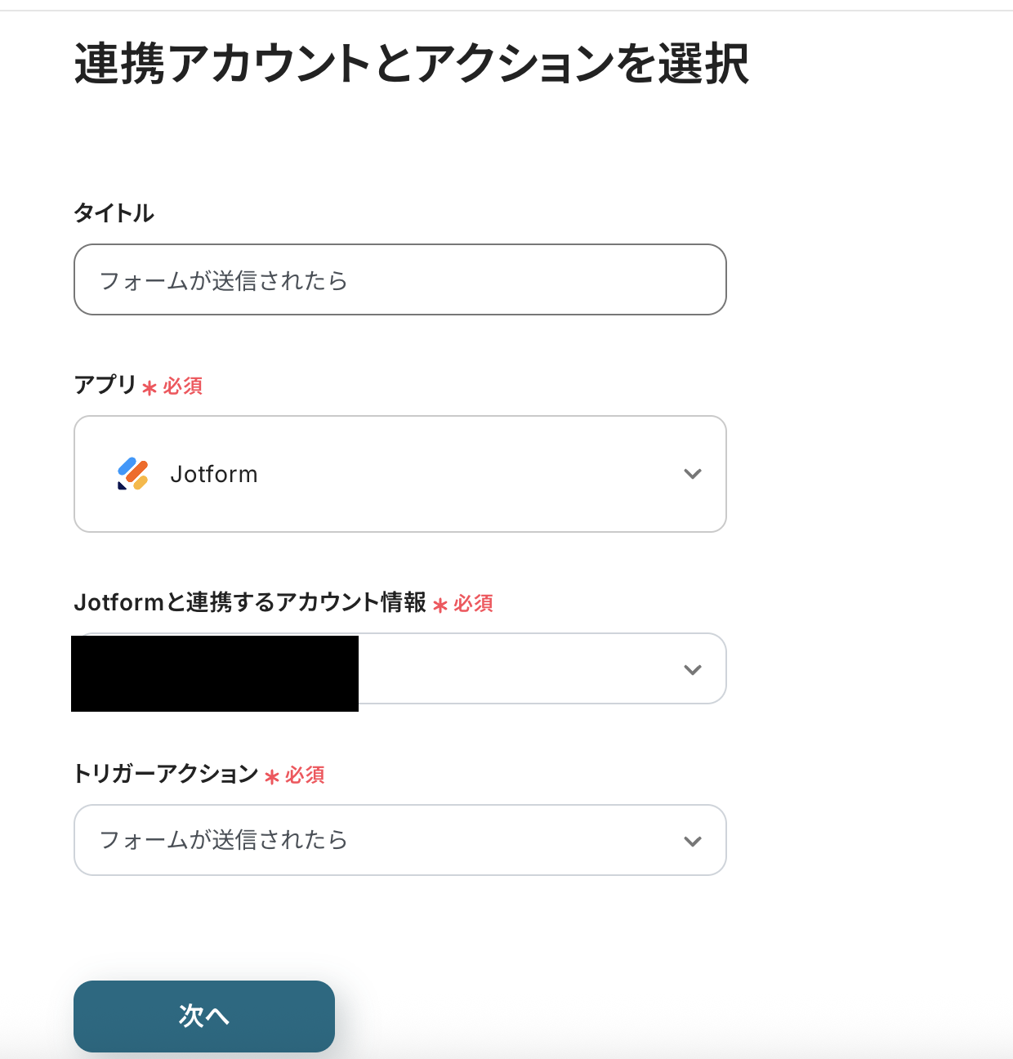
Task: Click the トリガーアクション field label
Action: pos(166,774)
